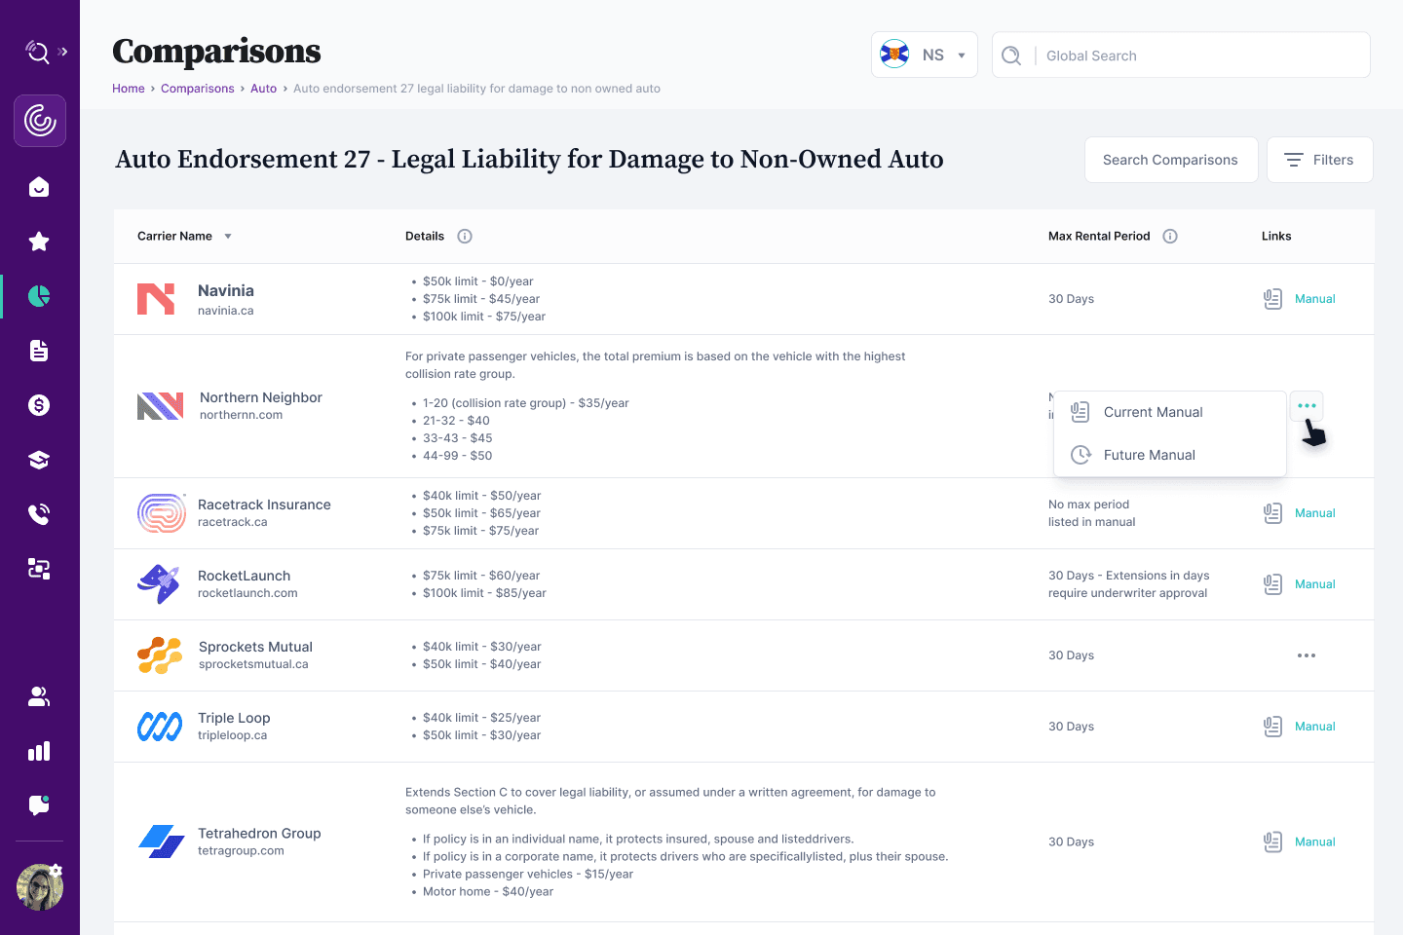The width and height of the screenshot is (1403, 935).
Task: Open the Sprockets Mutual three-dot links menu
Action: [1307, 655]
